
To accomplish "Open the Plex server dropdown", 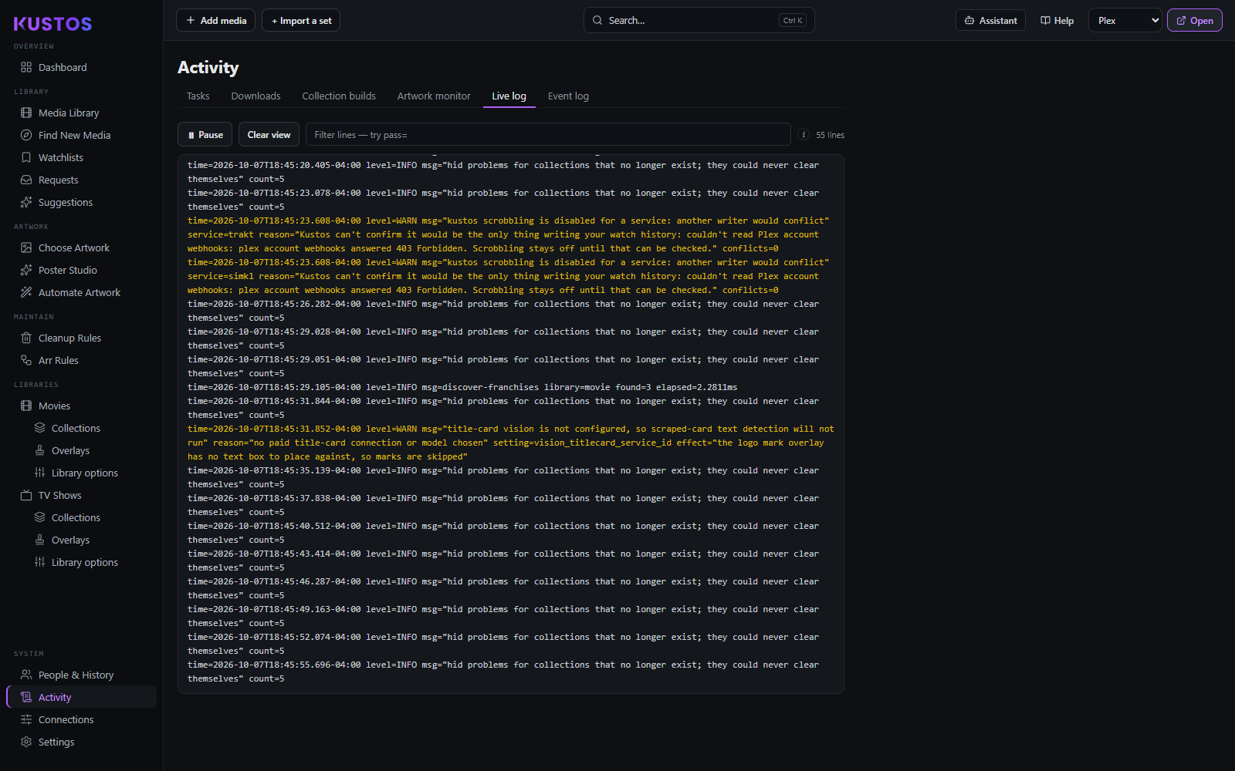I will [1125, 20].
